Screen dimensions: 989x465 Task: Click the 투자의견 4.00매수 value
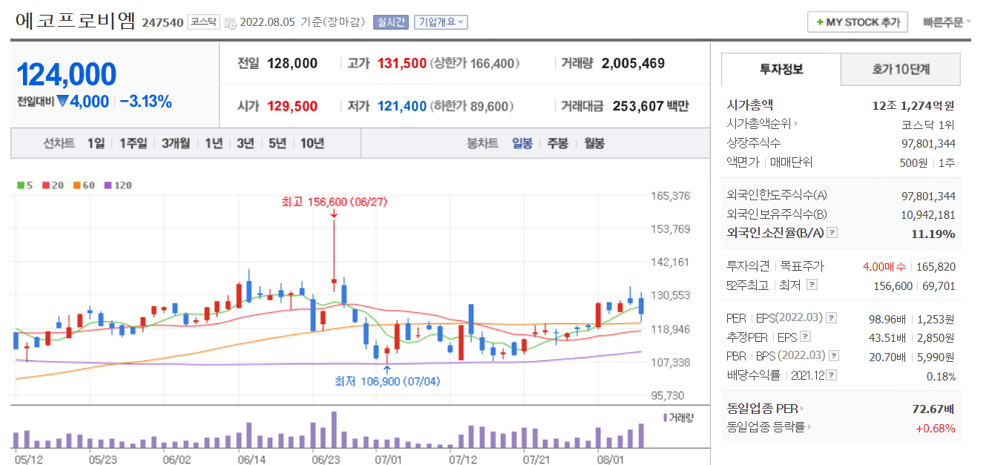click(886, 266)
